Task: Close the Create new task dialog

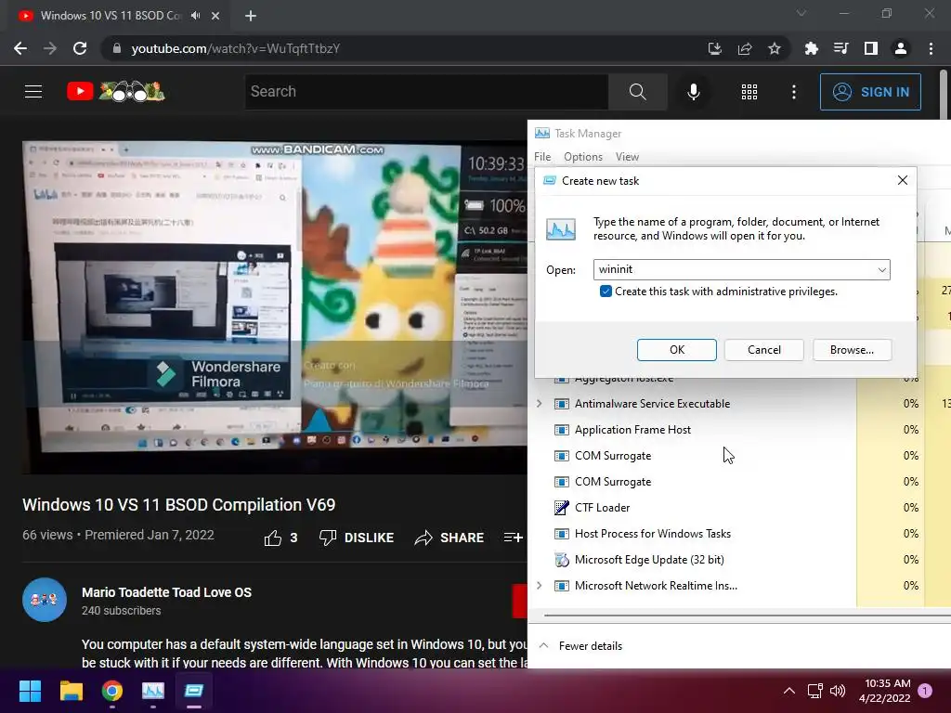Action: (903, 180)
